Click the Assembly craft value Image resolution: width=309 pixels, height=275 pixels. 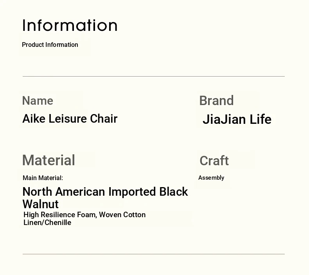(x=211, y=178)
